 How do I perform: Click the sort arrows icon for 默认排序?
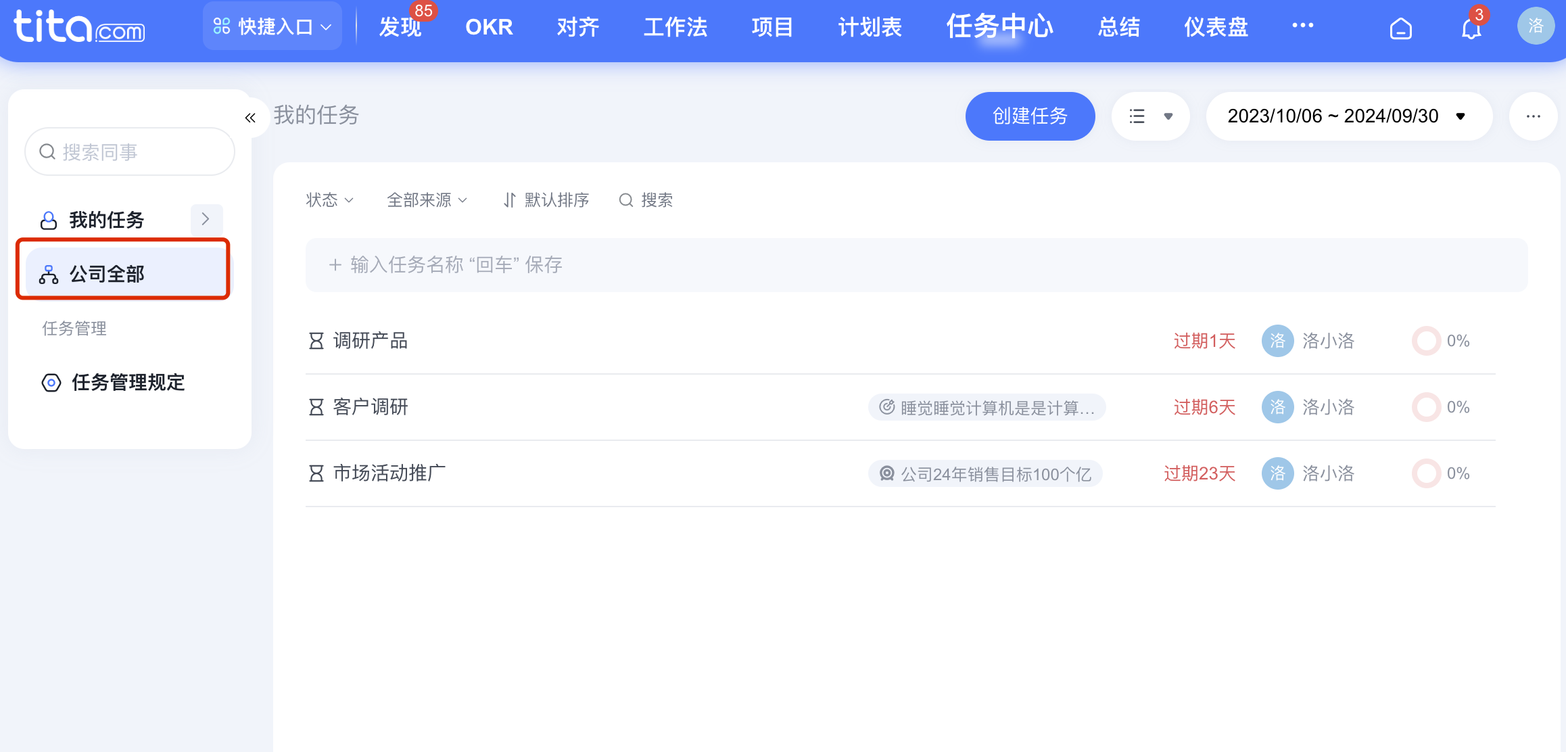(510, 200)
